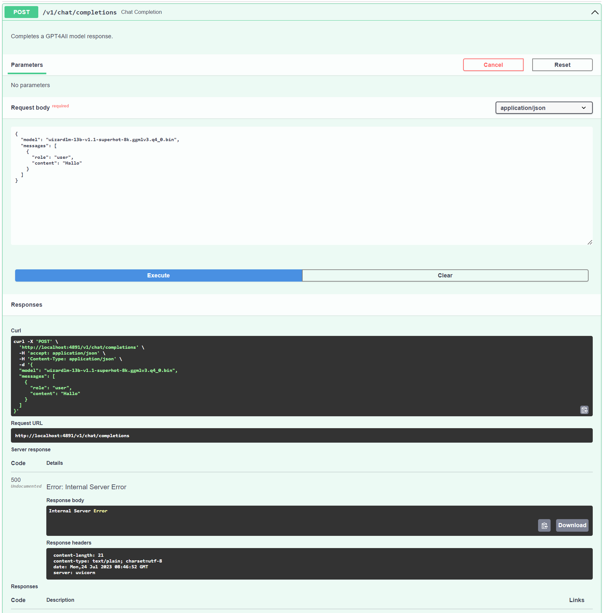The height and width of the screenshot is (613, 604).
Task: Click the /v1/chat/completions path text
Action: [80, 12]
